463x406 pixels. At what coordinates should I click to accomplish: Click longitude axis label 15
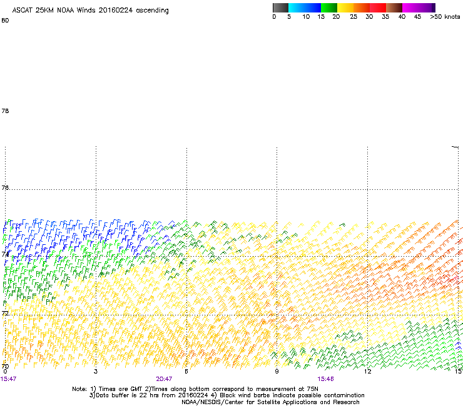coord(458,371)
